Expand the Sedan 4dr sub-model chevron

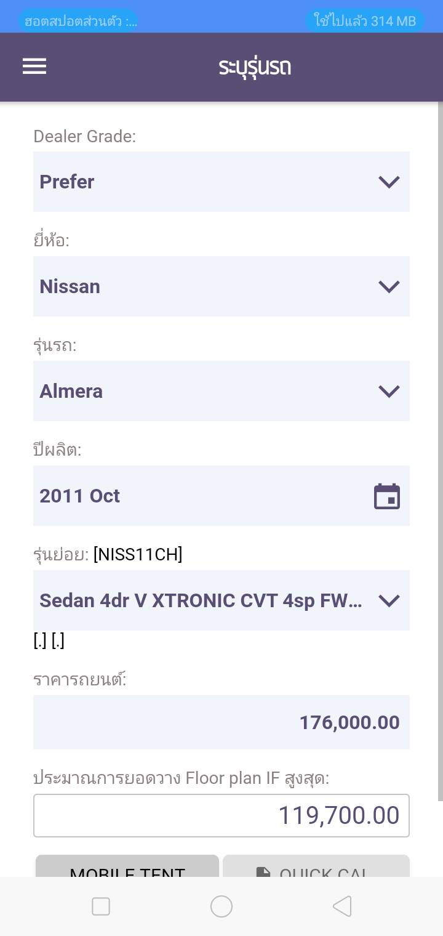coord(389,600)
